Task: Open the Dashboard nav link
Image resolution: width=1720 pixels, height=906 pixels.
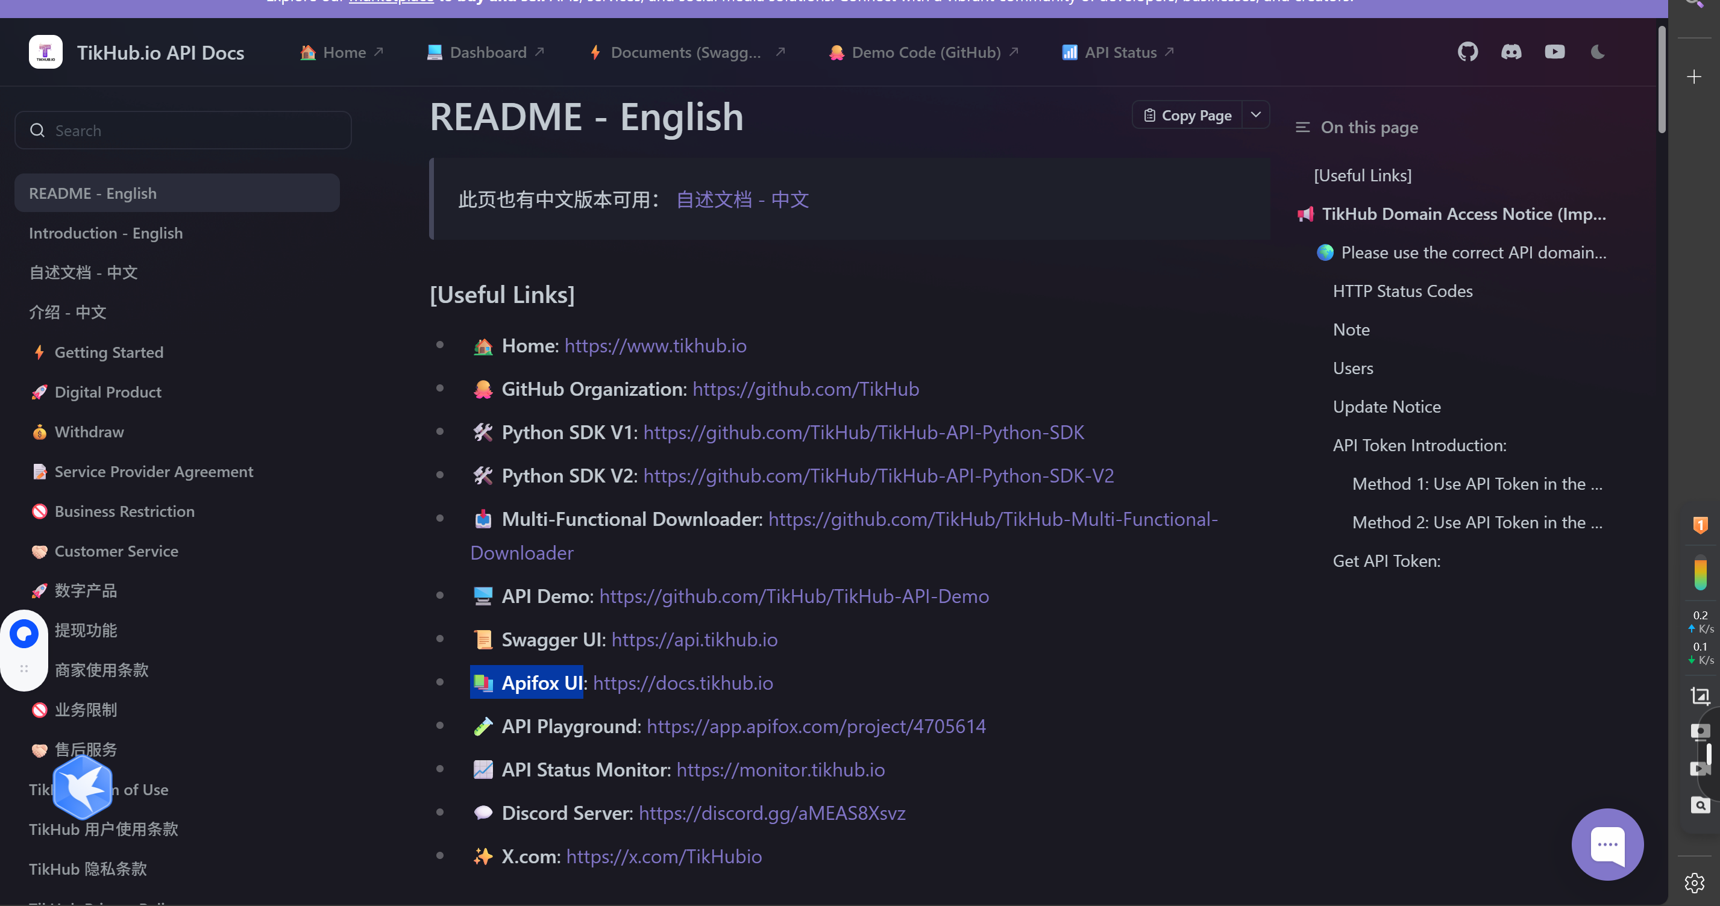Action: coord(485,52)
